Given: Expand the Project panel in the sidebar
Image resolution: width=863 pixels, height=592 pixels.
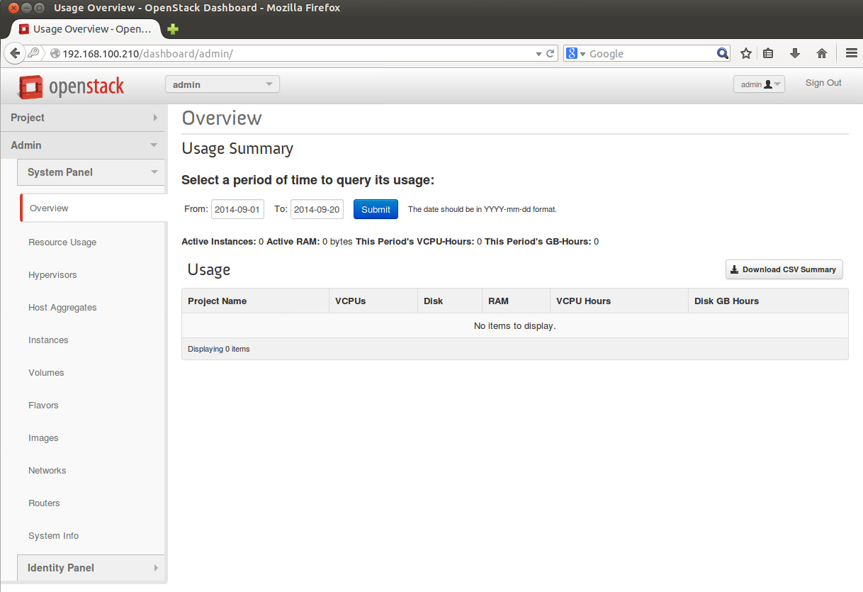Looking at the screenshot, I should (x=83, y=118).
